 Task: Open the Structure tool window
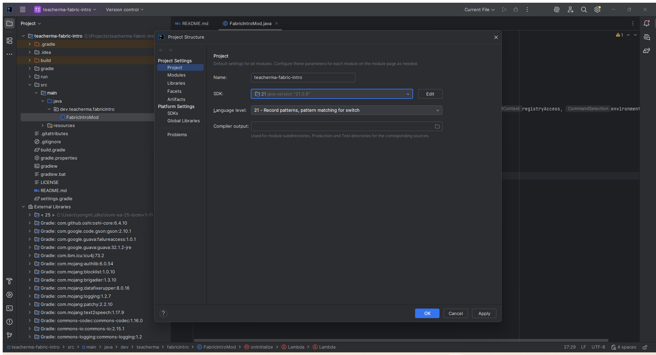pyautogui.click(x=9, y=41)
